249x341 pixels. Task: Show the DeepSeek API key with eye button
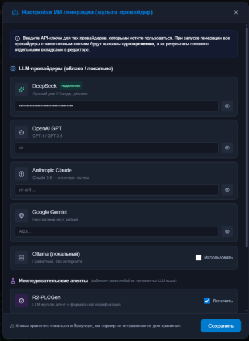pyautogui.click(x=227, y=106)
